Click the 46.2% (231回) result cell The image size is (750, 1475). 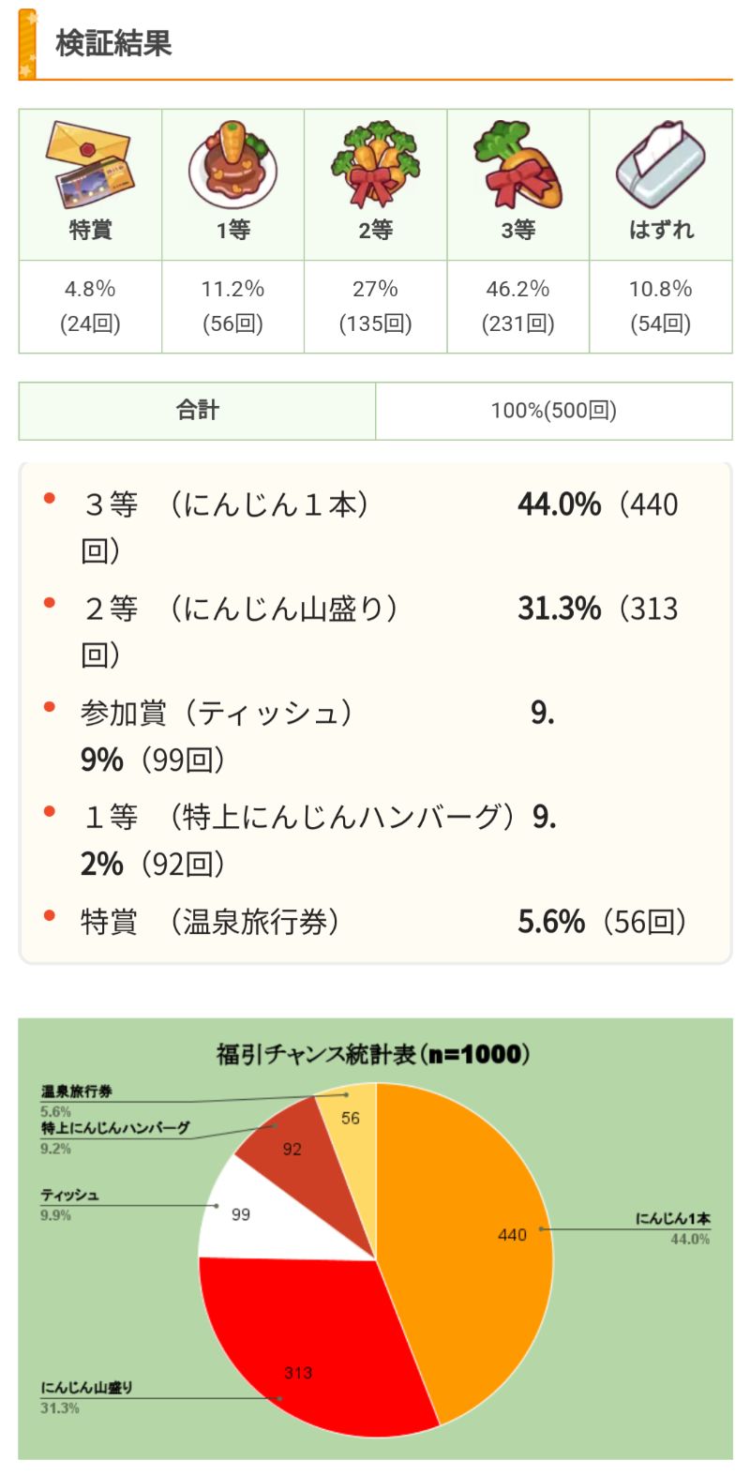517,306
